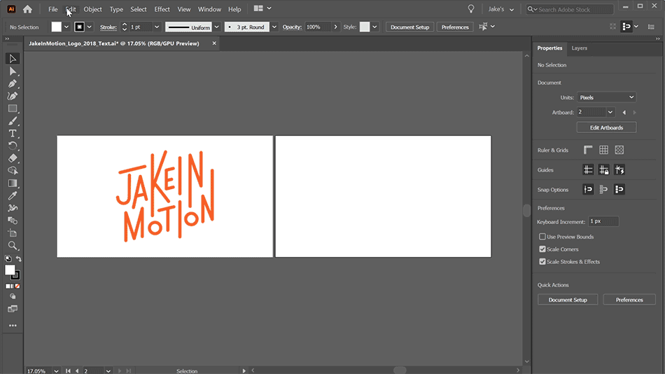The image size is (665, 374).
Task: Select the Rectangle tool
Action: [13, 109]
